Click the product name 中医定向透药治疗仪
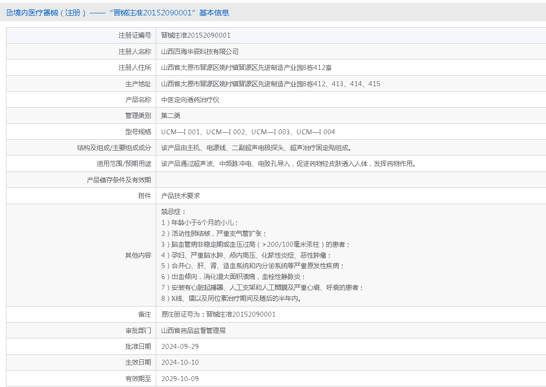Viewport: 546px width, 387px height. pos(190,100)
